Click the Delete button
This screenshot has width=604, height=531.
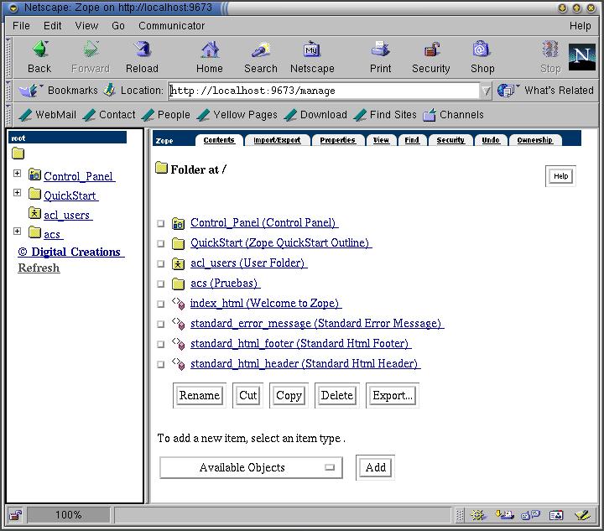coord(337,395)
